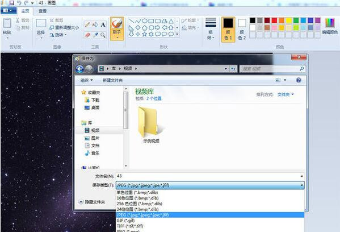
Task: Click the blue Help question mark icon
Action: click(x=299, y=80)
